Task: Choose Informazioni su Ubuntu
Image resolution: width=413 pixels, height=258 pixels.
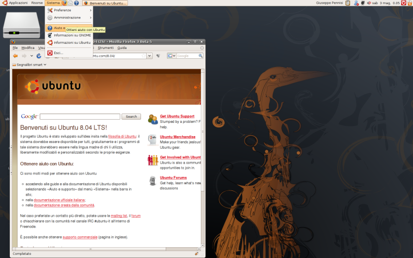Action: click(x=69, y=42)
